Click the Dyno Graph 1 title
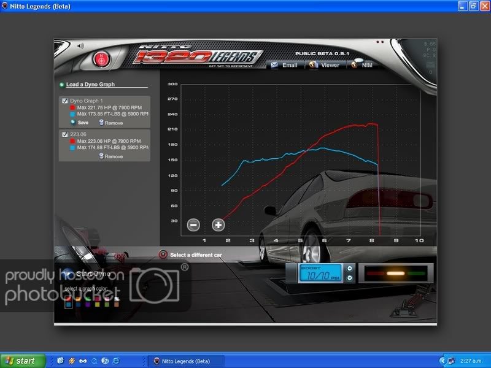 (x=87, y=101)
